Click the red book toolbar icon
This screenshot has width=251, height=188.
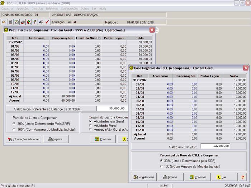click(23, 22)
